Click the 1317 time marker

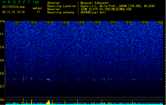click(113, 23)
